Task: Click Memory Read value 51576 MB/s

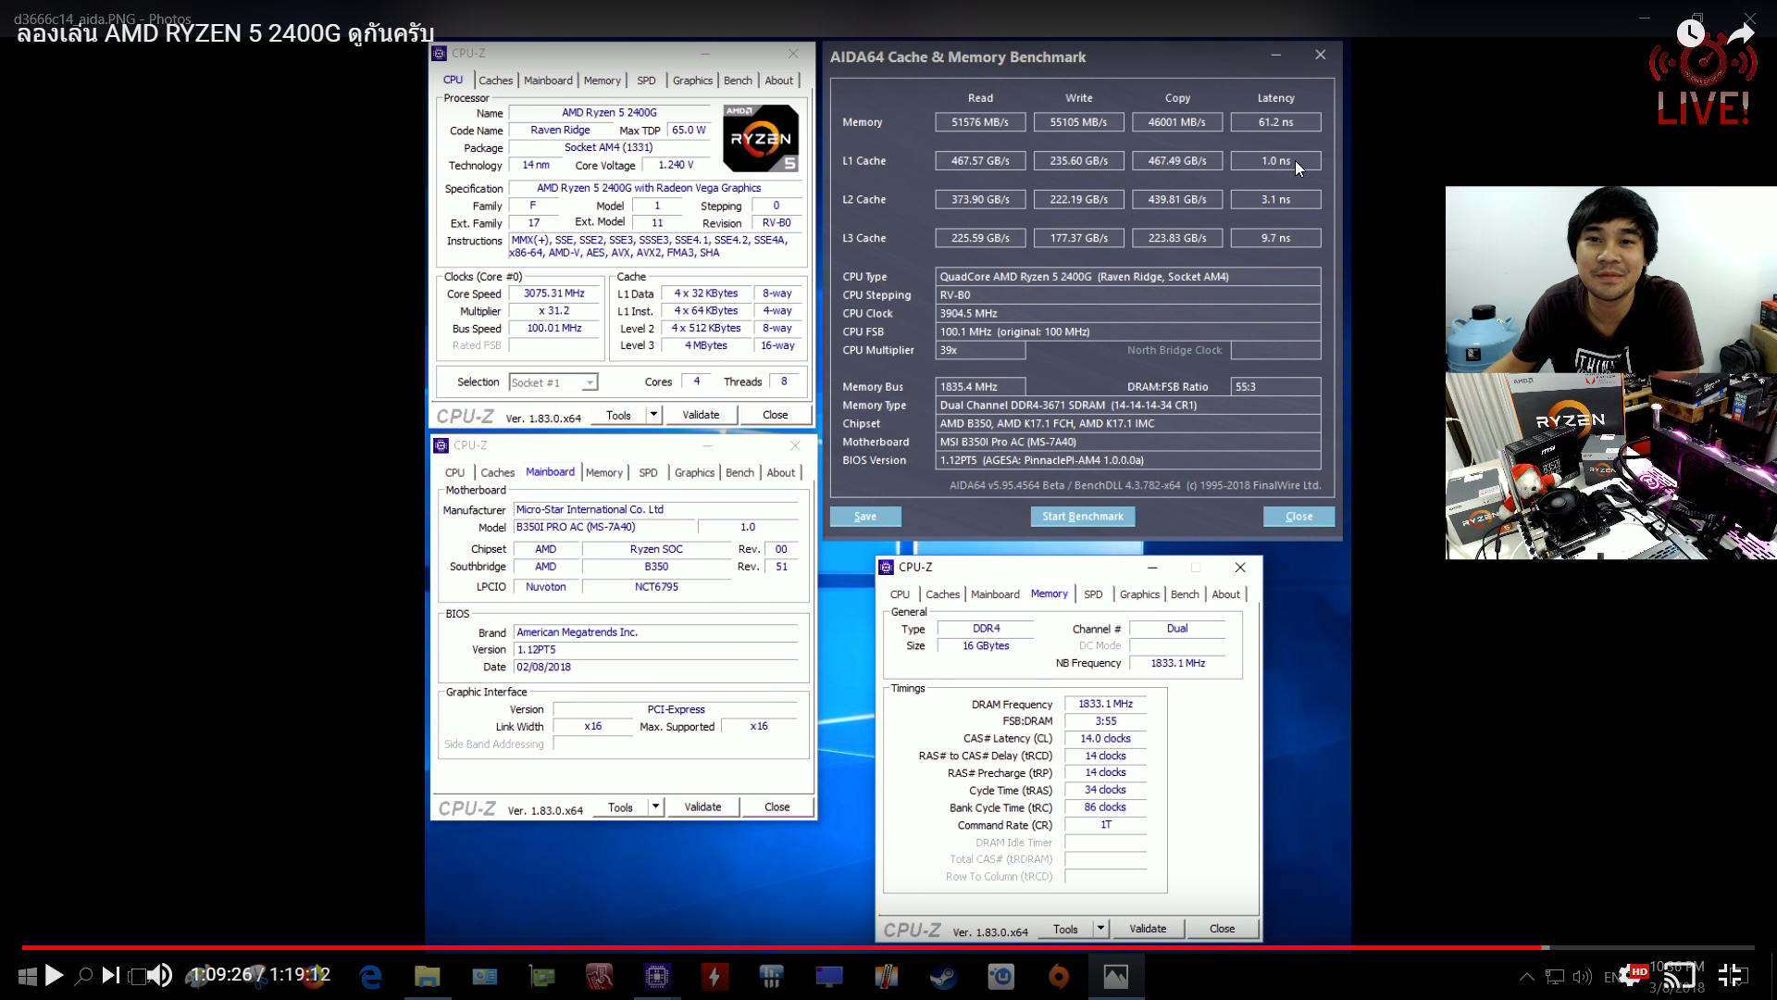Action: point(980,122)
